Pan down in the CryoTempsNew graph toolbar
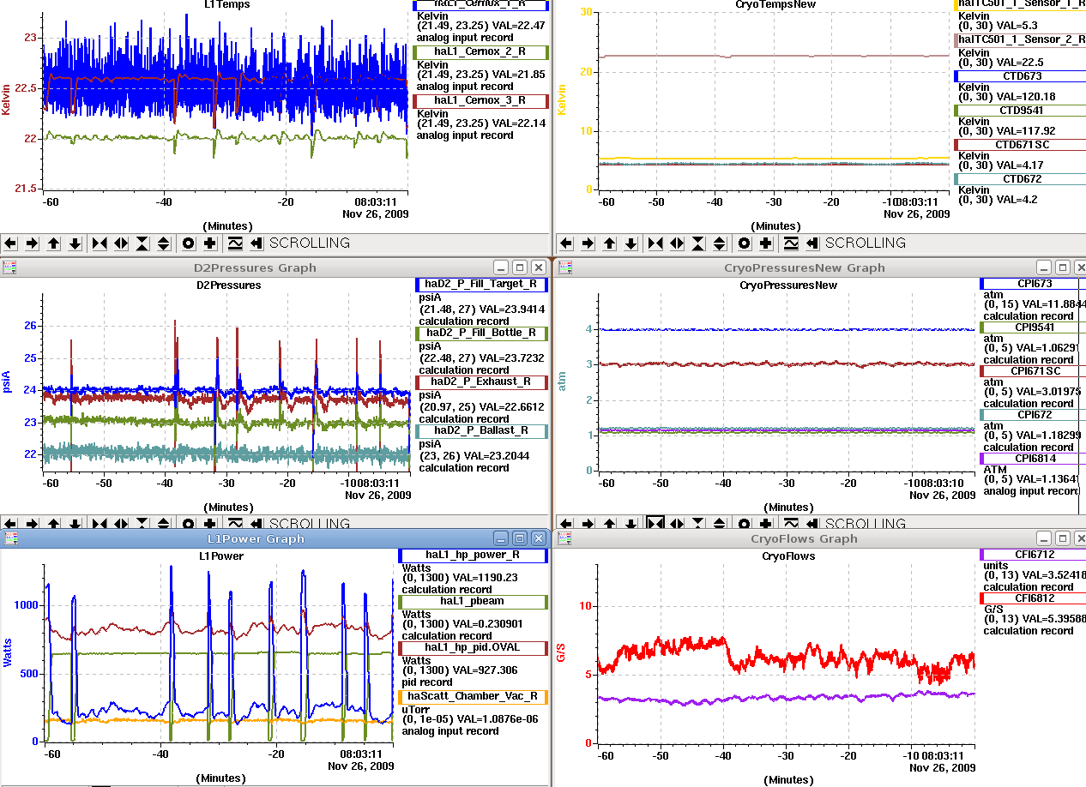 click(631, 243)
